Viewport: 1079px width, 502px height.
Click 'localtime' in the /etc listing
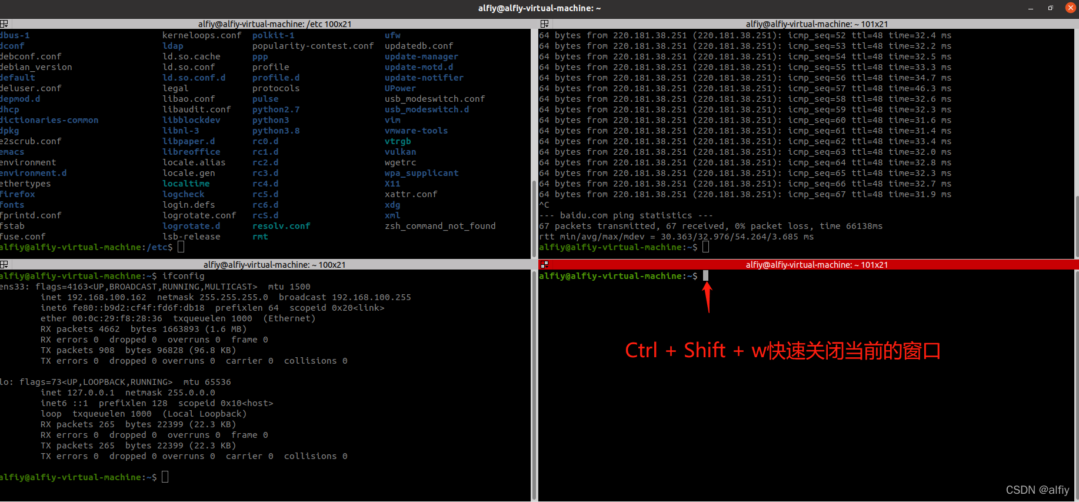[x=186, y=184]
